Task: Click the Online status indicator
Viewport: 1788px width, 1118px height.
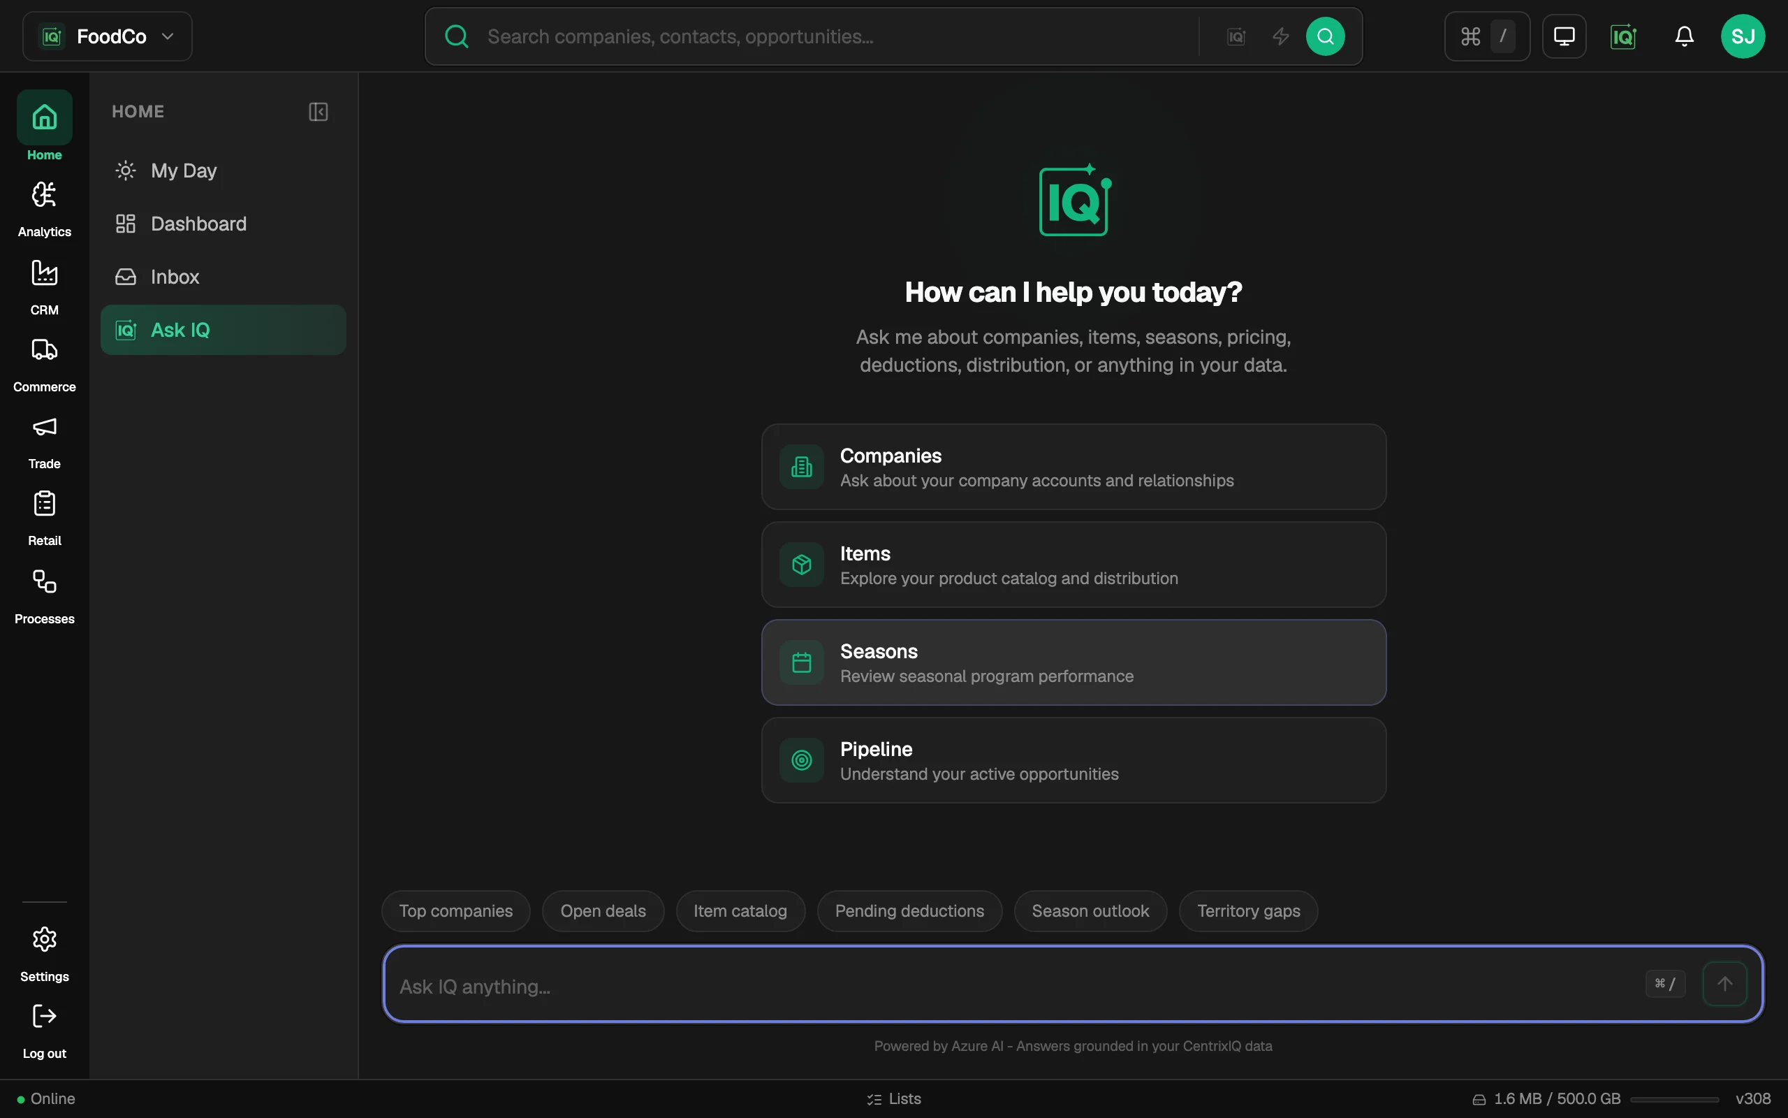Action: (46, 1098)
